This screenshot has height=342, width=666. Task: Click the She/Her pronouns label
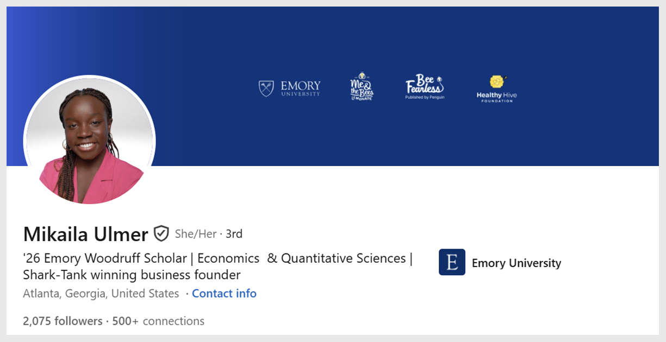[194, 233]
